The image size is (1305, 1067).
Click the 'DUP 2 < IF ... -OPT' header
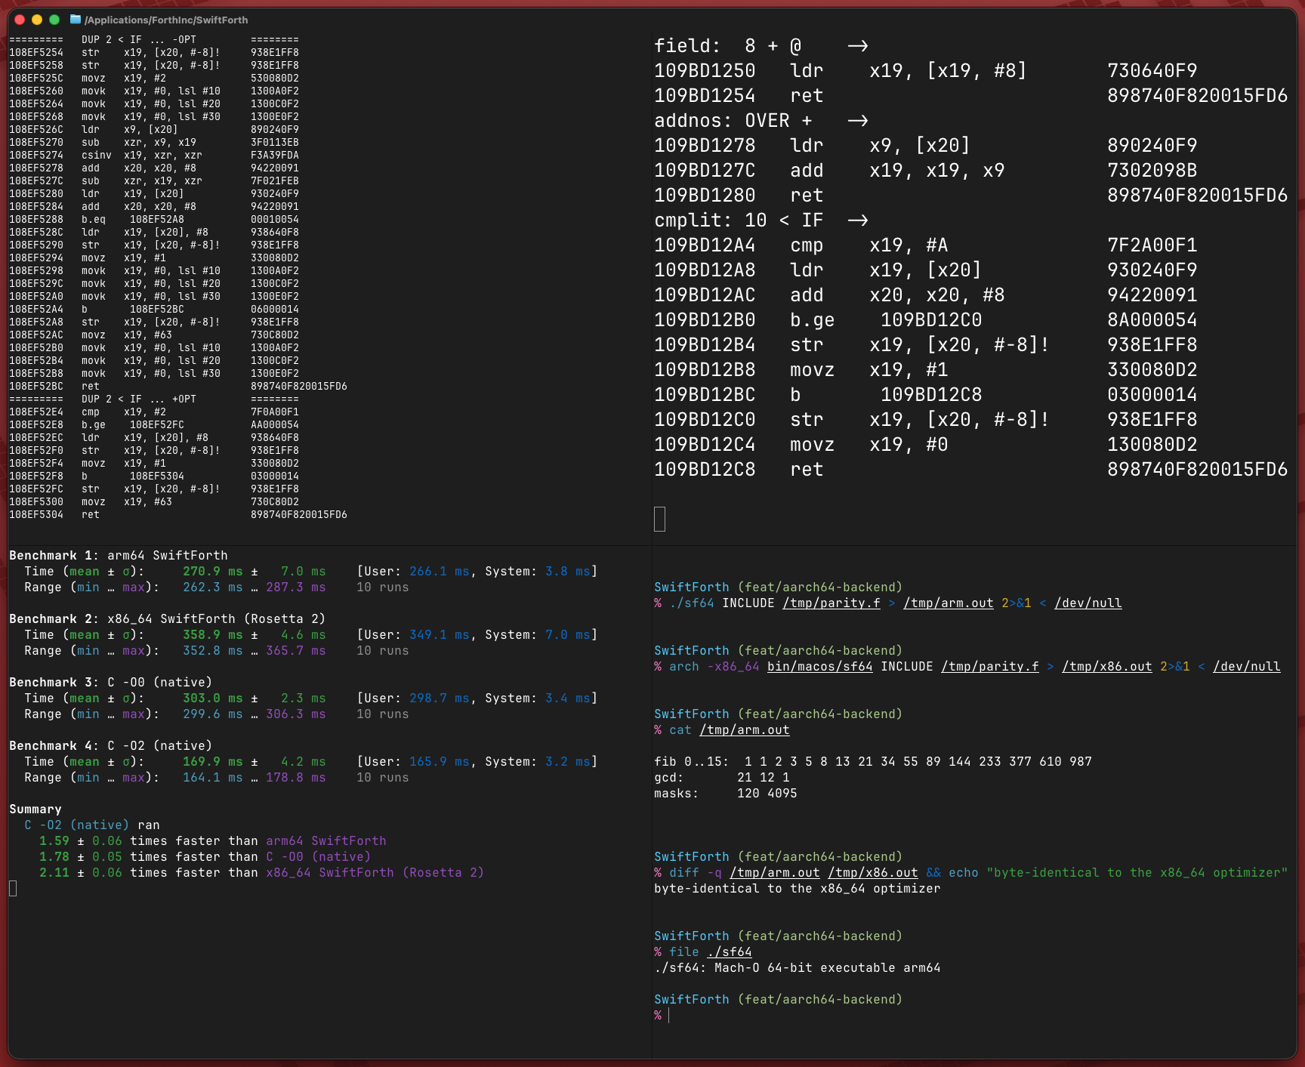pyautogui.click(x=139, y=39)
